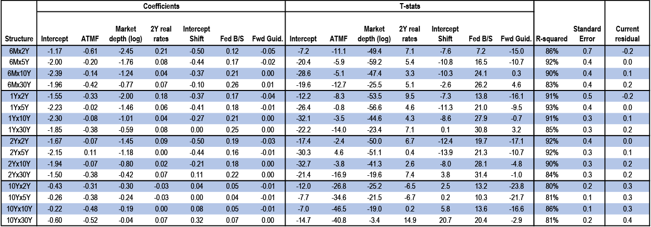The width and height of the screenshot is (651, 227).
Task: Select the 0.32 intercept shift coefficient cell
Action: (x=196, y=221)
